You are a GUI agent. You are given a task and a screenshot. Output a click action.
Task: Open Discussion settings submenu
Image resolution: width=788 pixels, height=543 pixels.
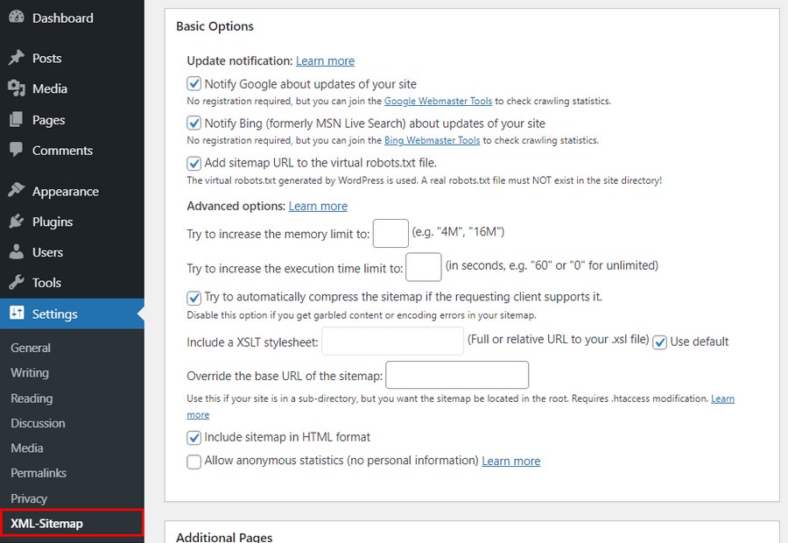(38, 423)
